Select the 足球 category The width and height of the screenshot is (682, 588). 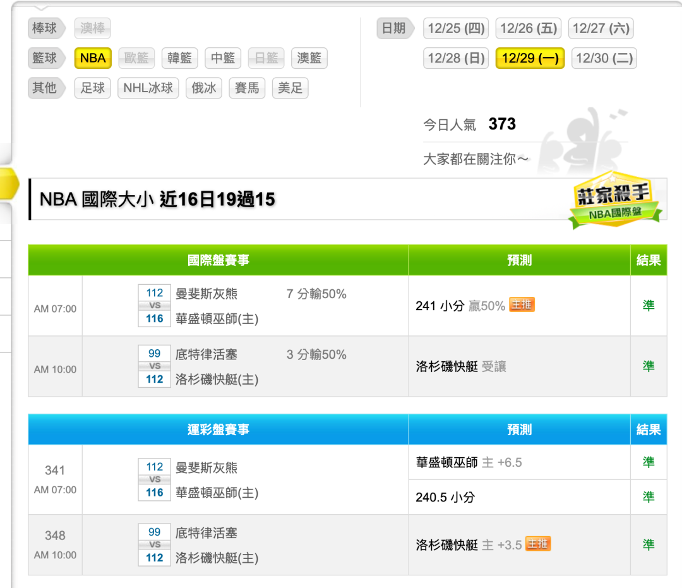93,88
